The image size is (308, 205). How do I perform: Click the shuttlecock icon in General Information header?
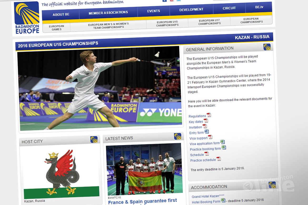click(267, 47)
